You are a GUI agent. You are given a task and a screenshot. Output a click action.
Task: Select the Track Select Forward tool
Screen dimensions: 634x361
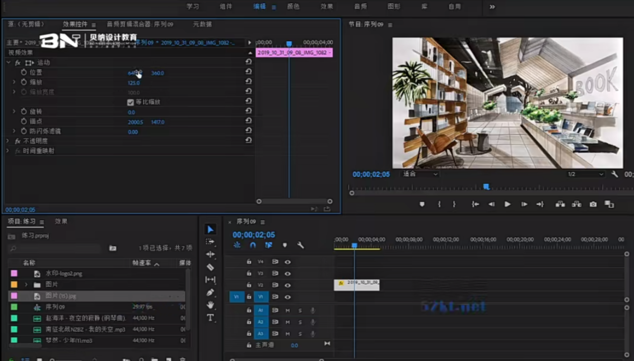point(210,241)
